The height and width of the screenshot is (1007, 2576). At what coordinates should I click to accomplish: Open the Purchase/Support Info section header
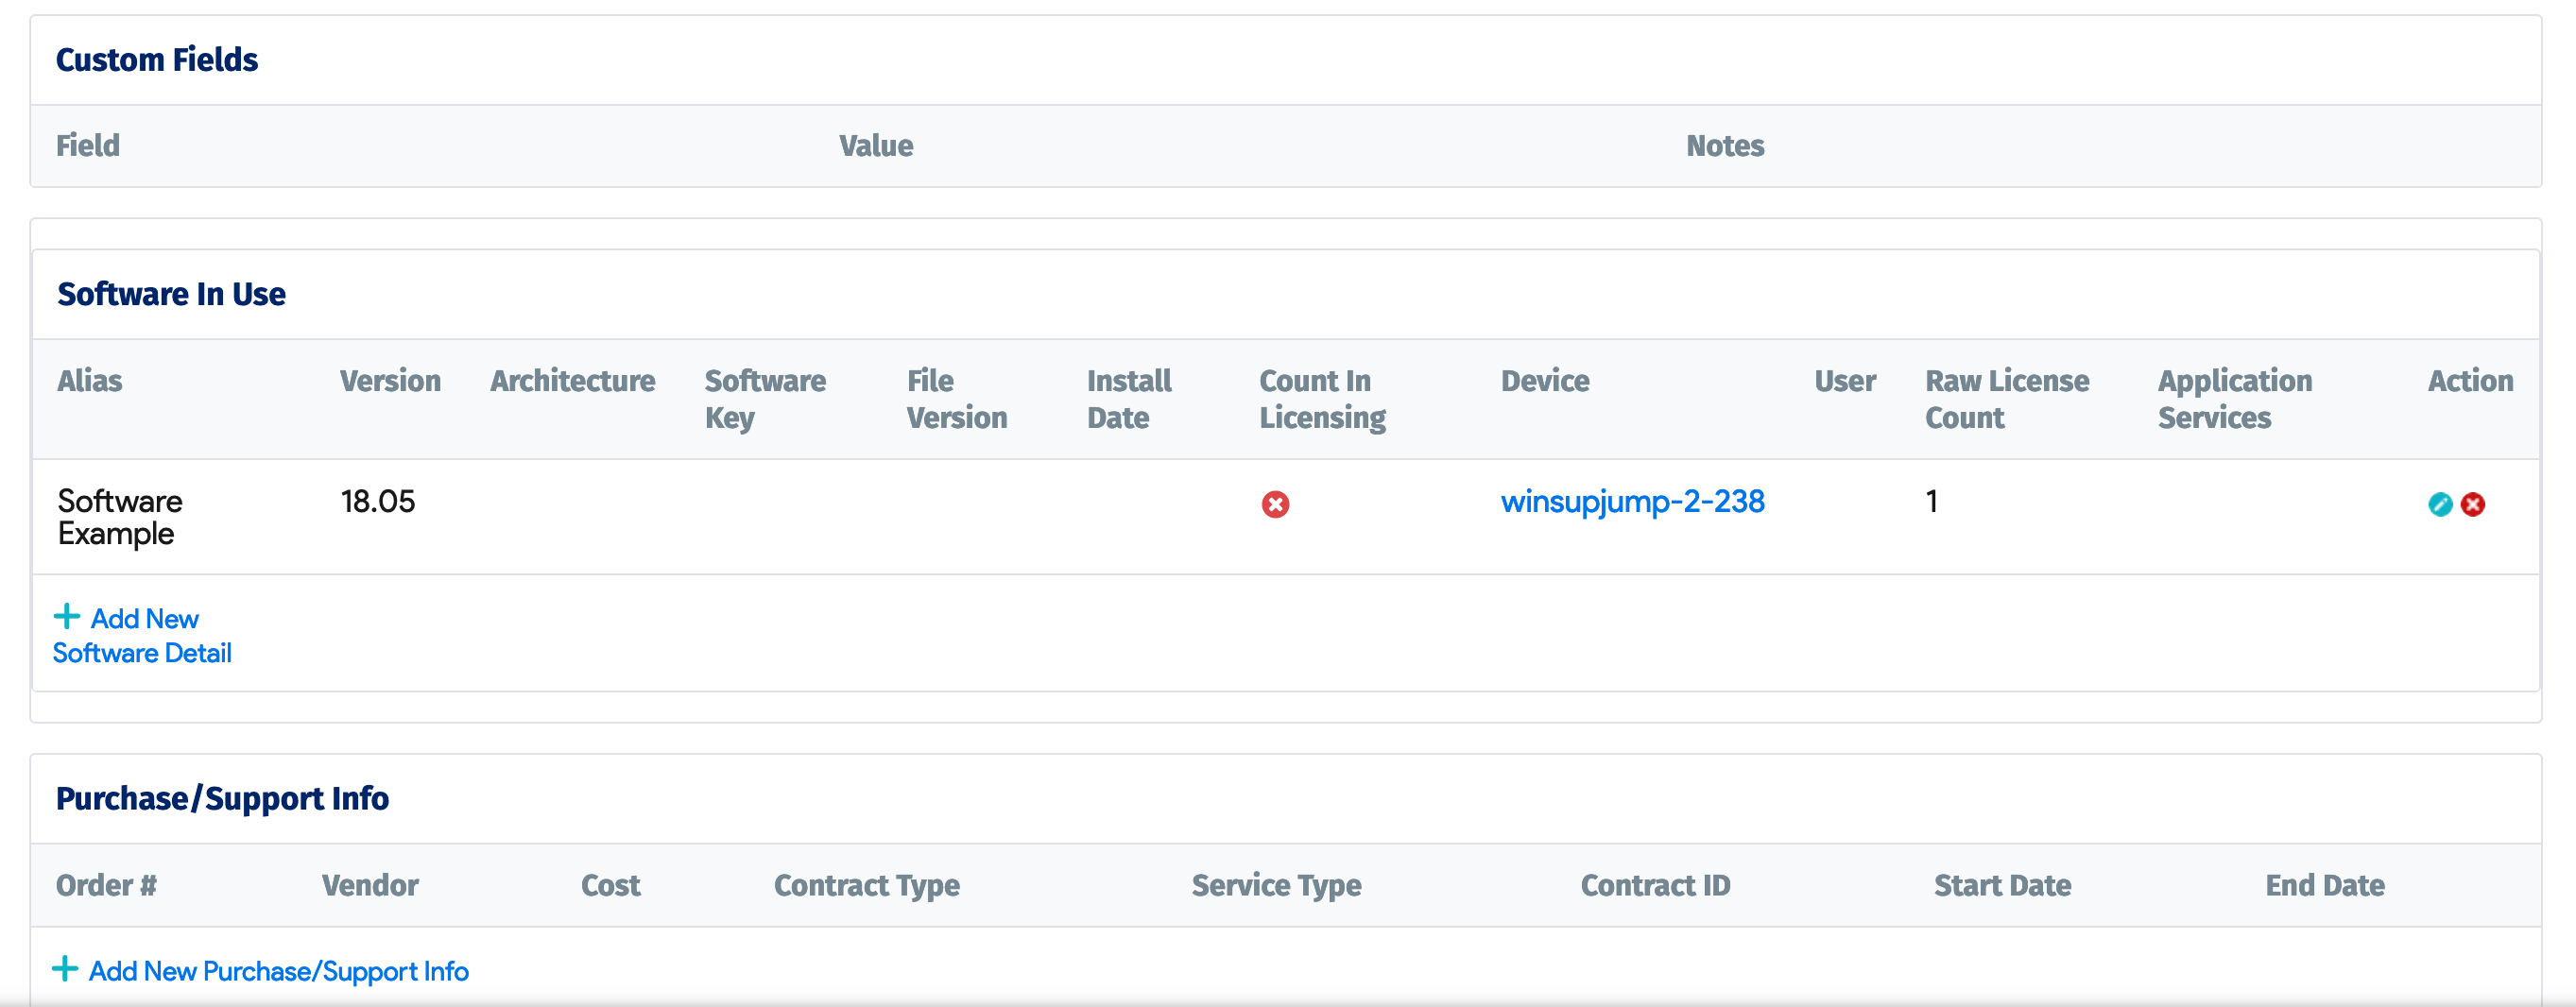tap(223, 797)
